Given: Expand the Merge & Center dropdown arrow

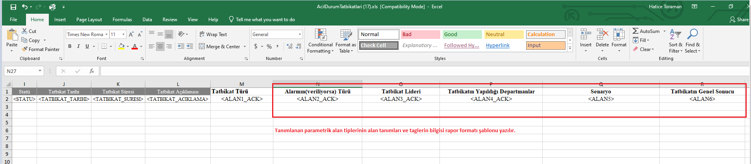Looking at the screenshot, I should pos(245,46).
